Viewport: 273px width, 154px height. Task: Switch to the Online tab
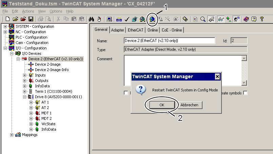click(x=153, y=30)
